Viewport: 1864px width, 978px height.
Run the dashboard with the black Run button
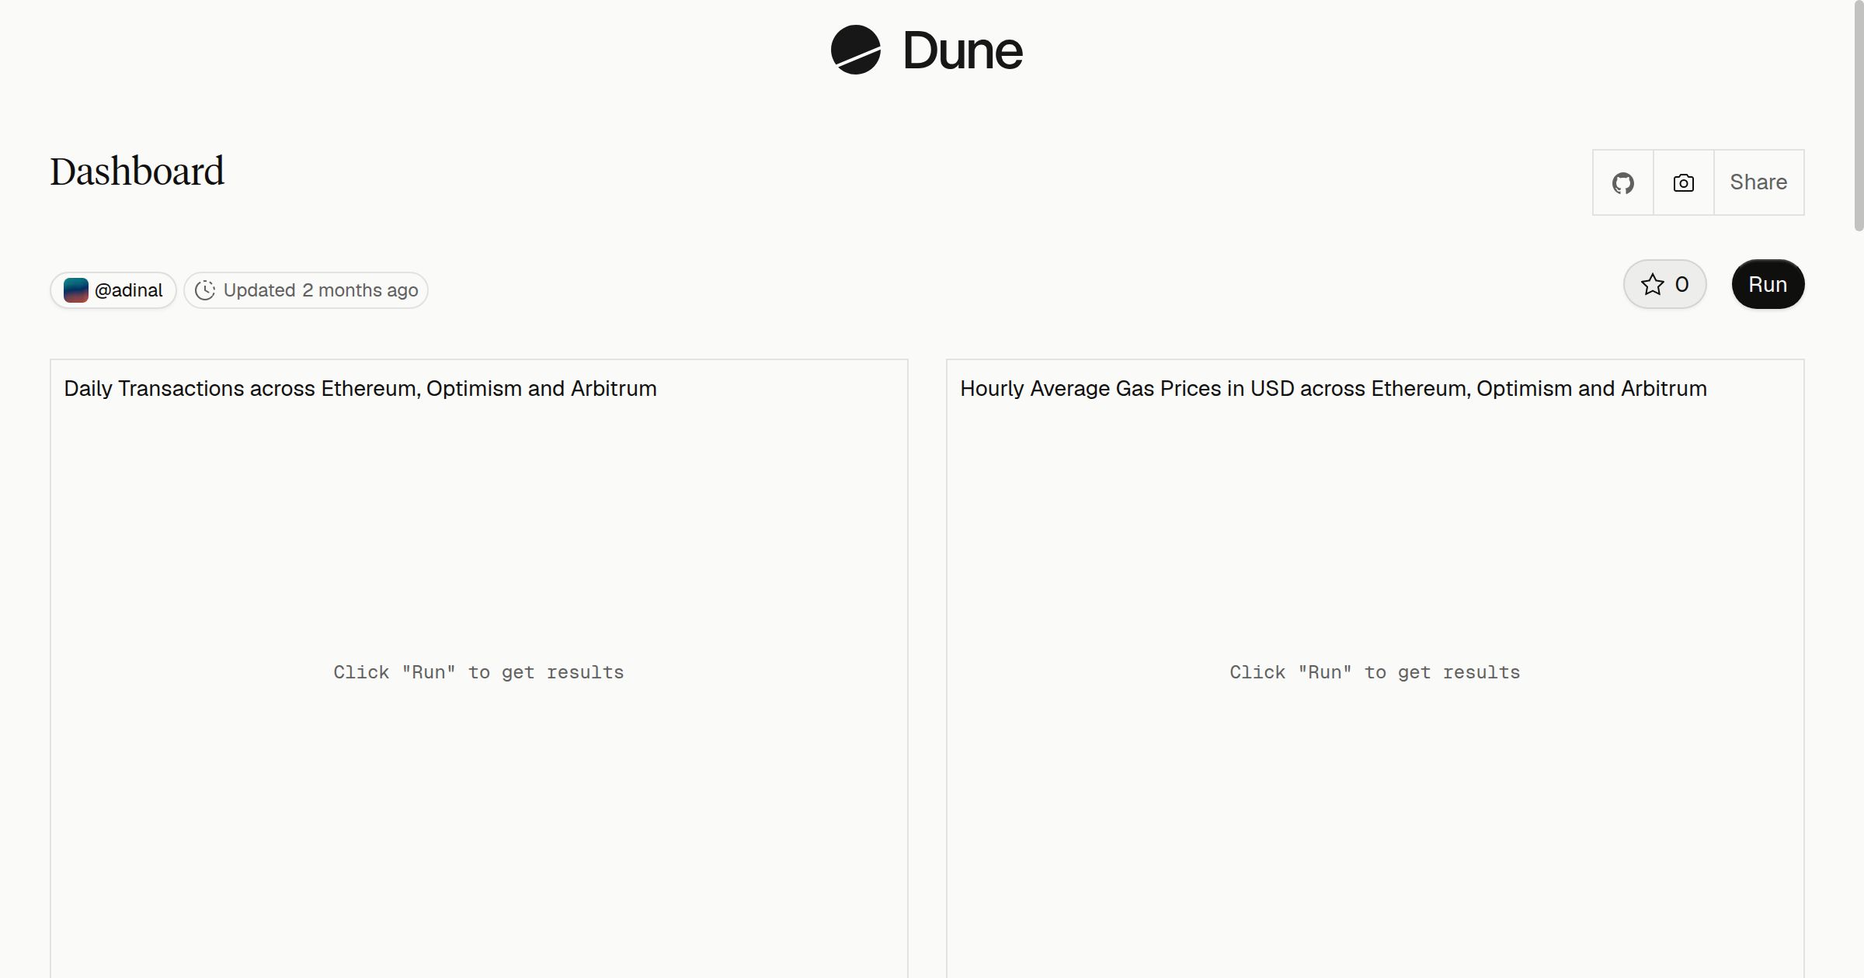pos(1768,284)
